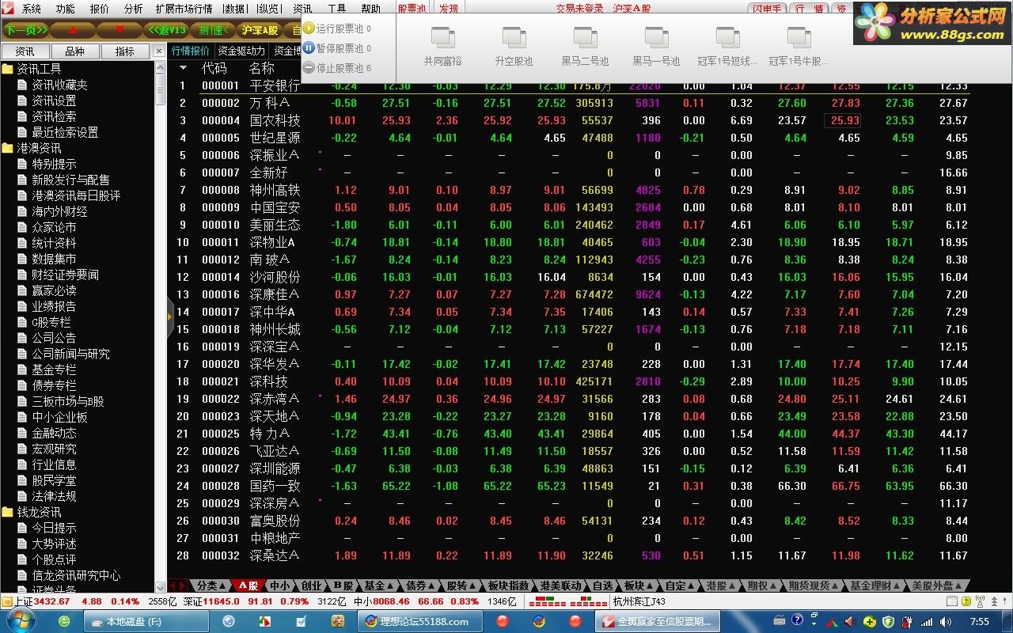
Task: Open 本地磁盘 (F:) in the taskbar
Action: [147, 621]
